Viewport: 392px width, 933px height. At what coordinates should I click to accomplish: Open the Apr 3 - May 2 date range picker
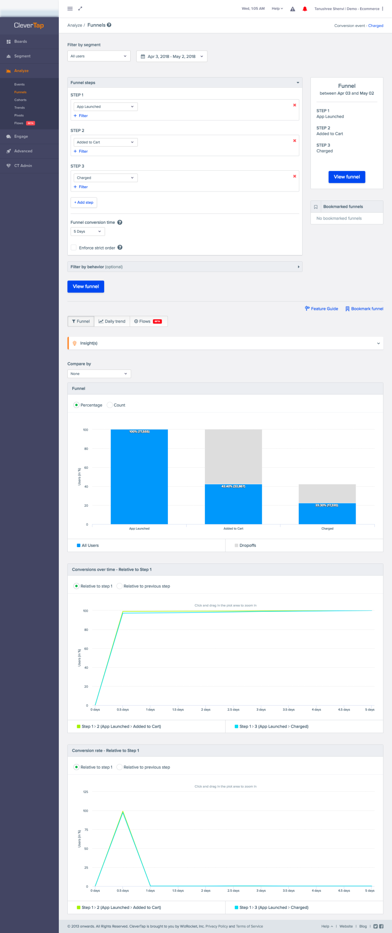[x=172, y=56]
